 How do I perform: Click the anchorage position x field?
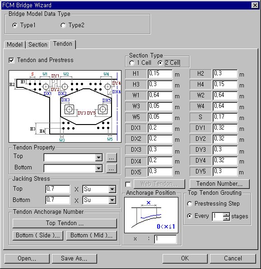tap(165, 239)
